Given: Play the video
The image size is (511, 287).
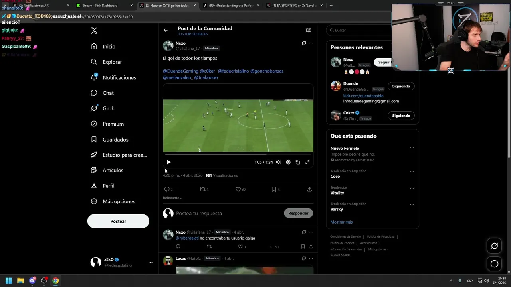Looking at the screenshot, I should 168,162.
